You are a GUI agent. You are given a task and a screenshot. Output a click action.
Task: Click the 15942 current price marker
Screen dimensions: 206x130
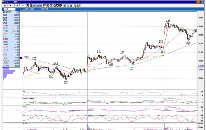tap(200, 66)
